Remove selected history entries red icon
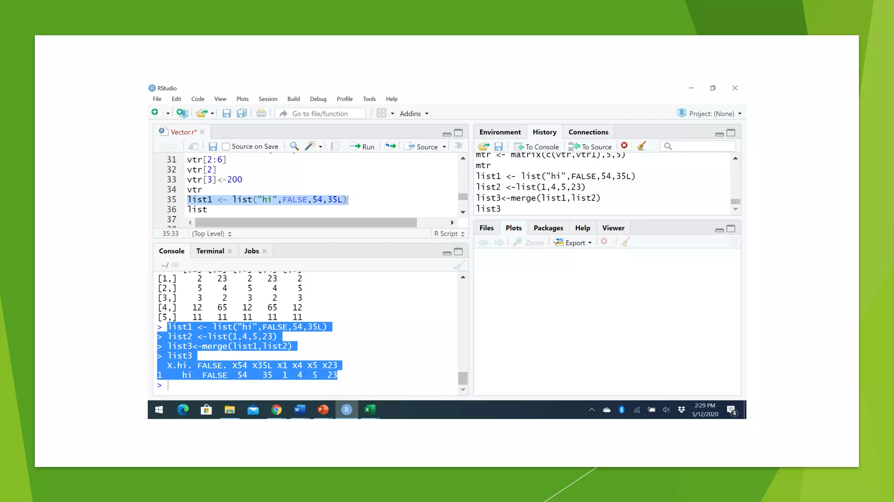This screenshot has height=502, width=894. point(624,146)
